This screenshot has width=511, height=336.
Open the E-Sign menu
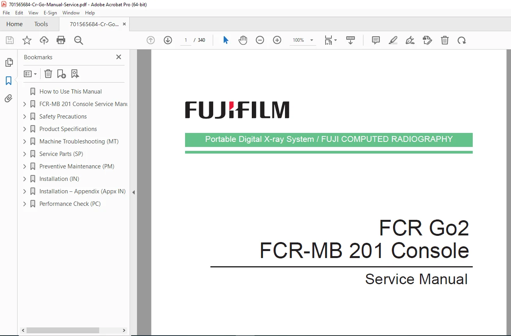(50, 13)
